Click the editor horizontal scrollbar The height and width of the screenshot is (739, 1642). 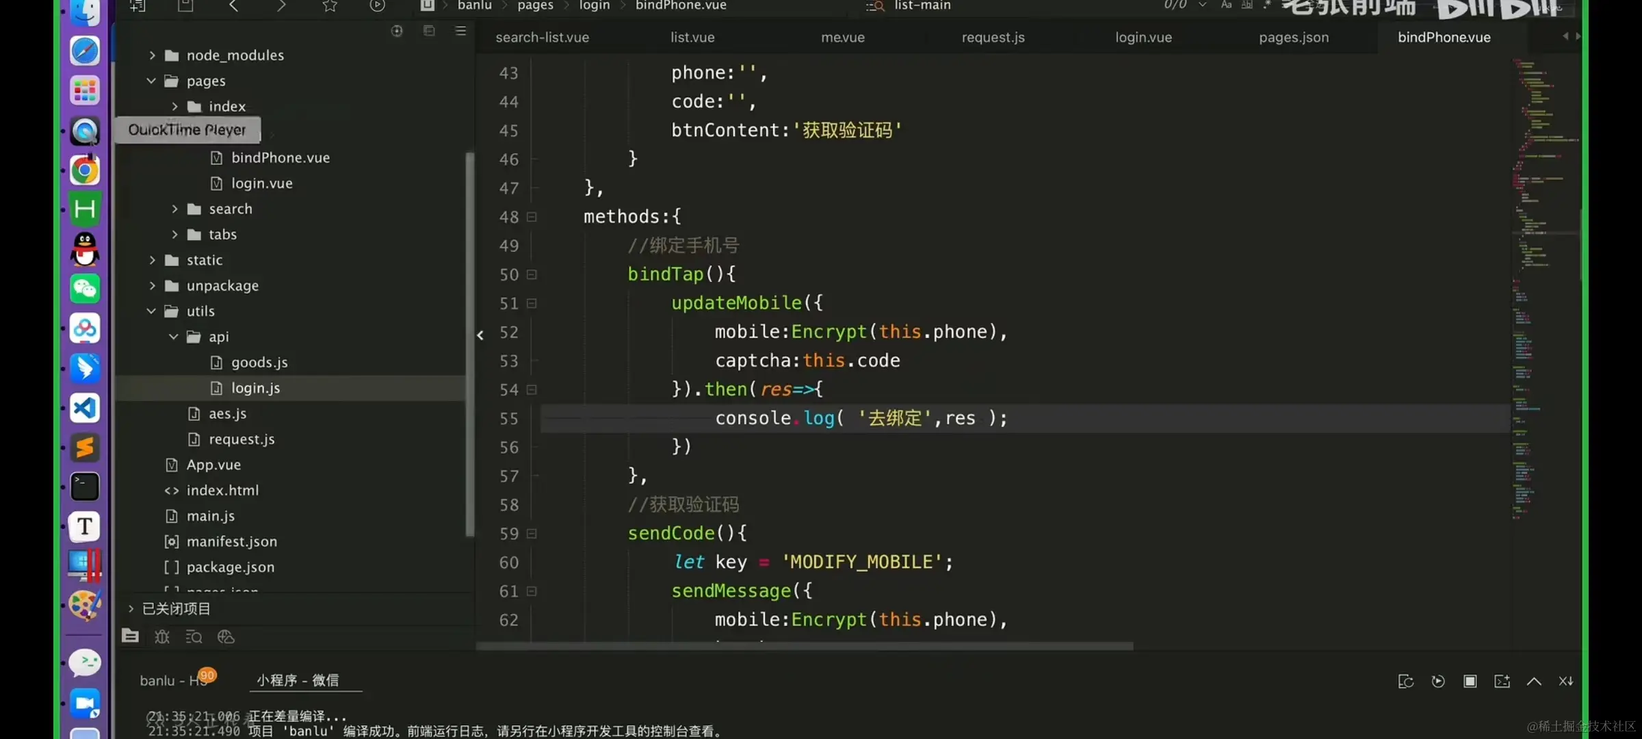tap(804, 647)
